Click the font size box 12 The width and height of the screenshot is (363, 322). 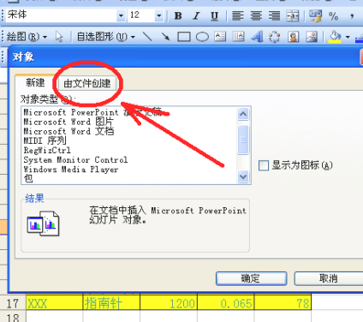pyautogui.click(x=141, y=15)
